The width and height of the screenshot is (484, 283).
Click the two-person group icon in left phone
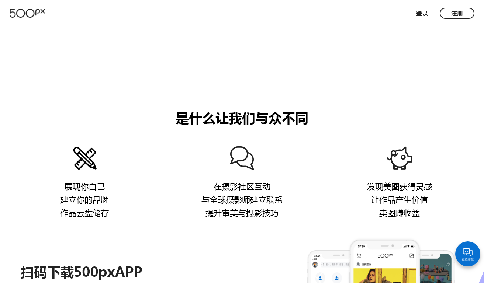[x=337, y=278]
